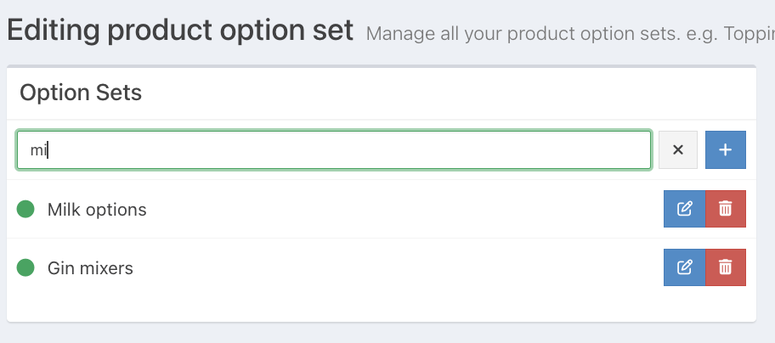The height and width of the screenshot is (343, 775).
Task: Delete the Milk options set via trash icon
Action: [725, 209]
